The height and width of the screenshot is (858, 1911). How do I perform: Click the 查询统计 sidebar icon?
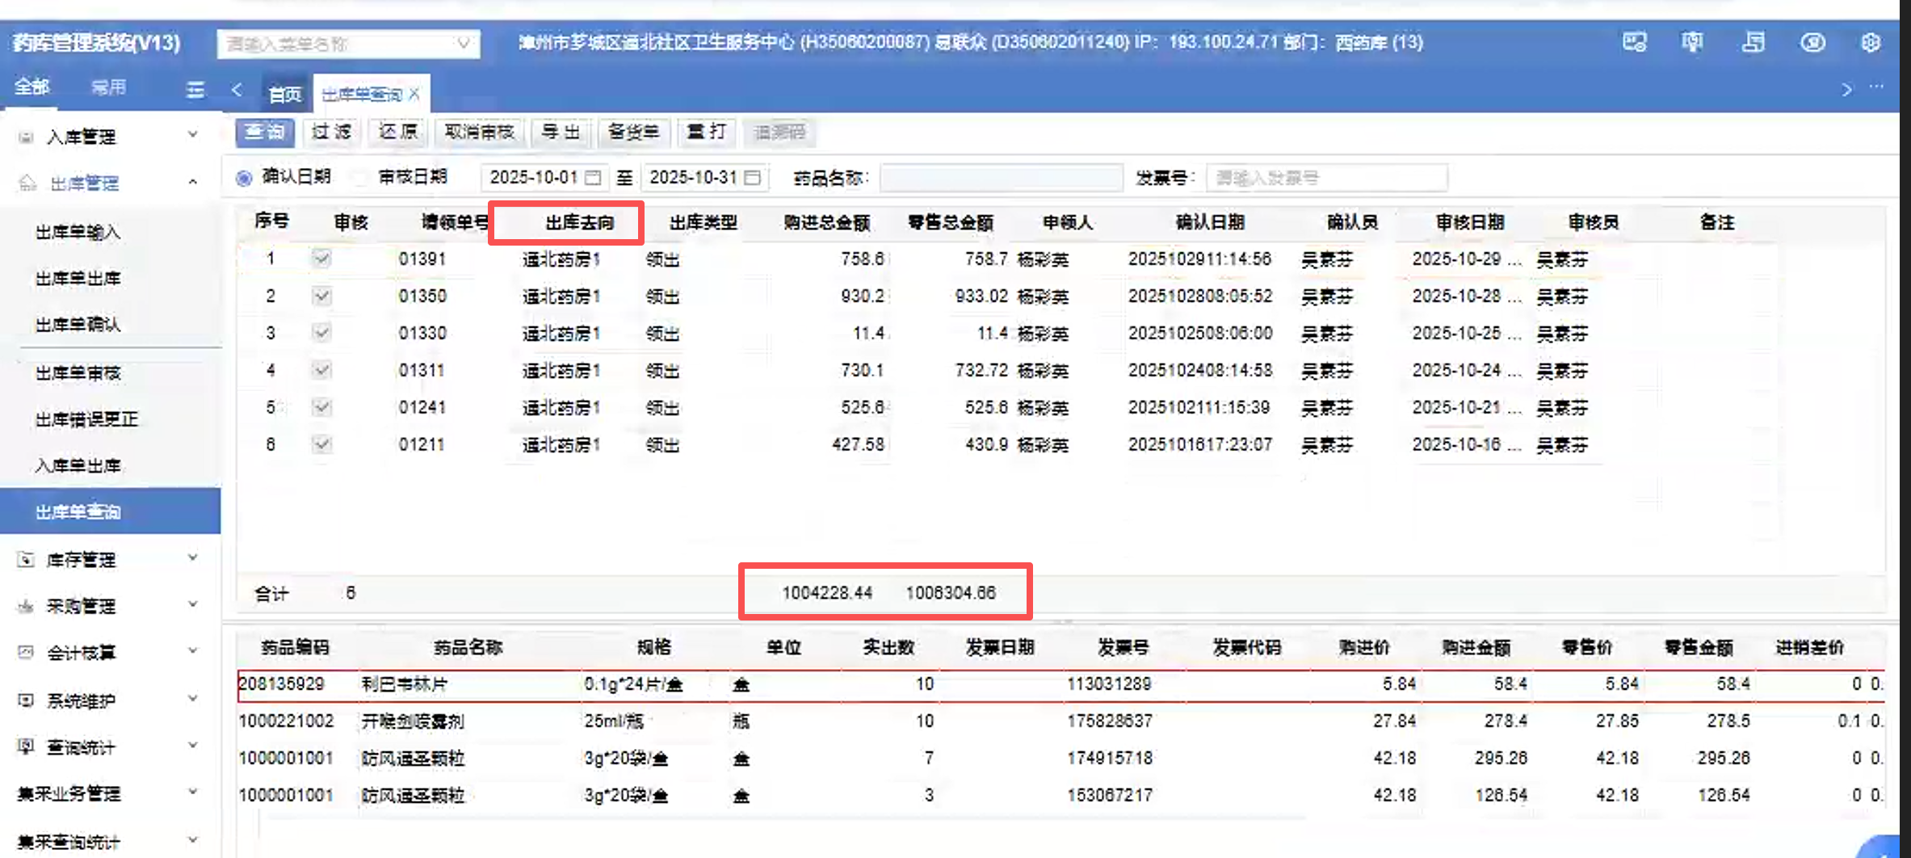pos(26,746)
